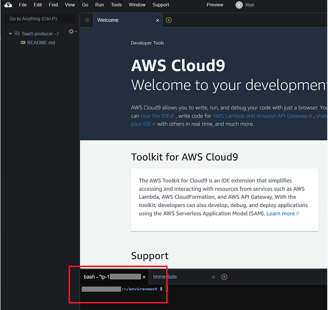This screenshot has width=328, height=310.
Task: Focus the Go to Anything search field
Action: pyautogui.click(x=40, y=19)
